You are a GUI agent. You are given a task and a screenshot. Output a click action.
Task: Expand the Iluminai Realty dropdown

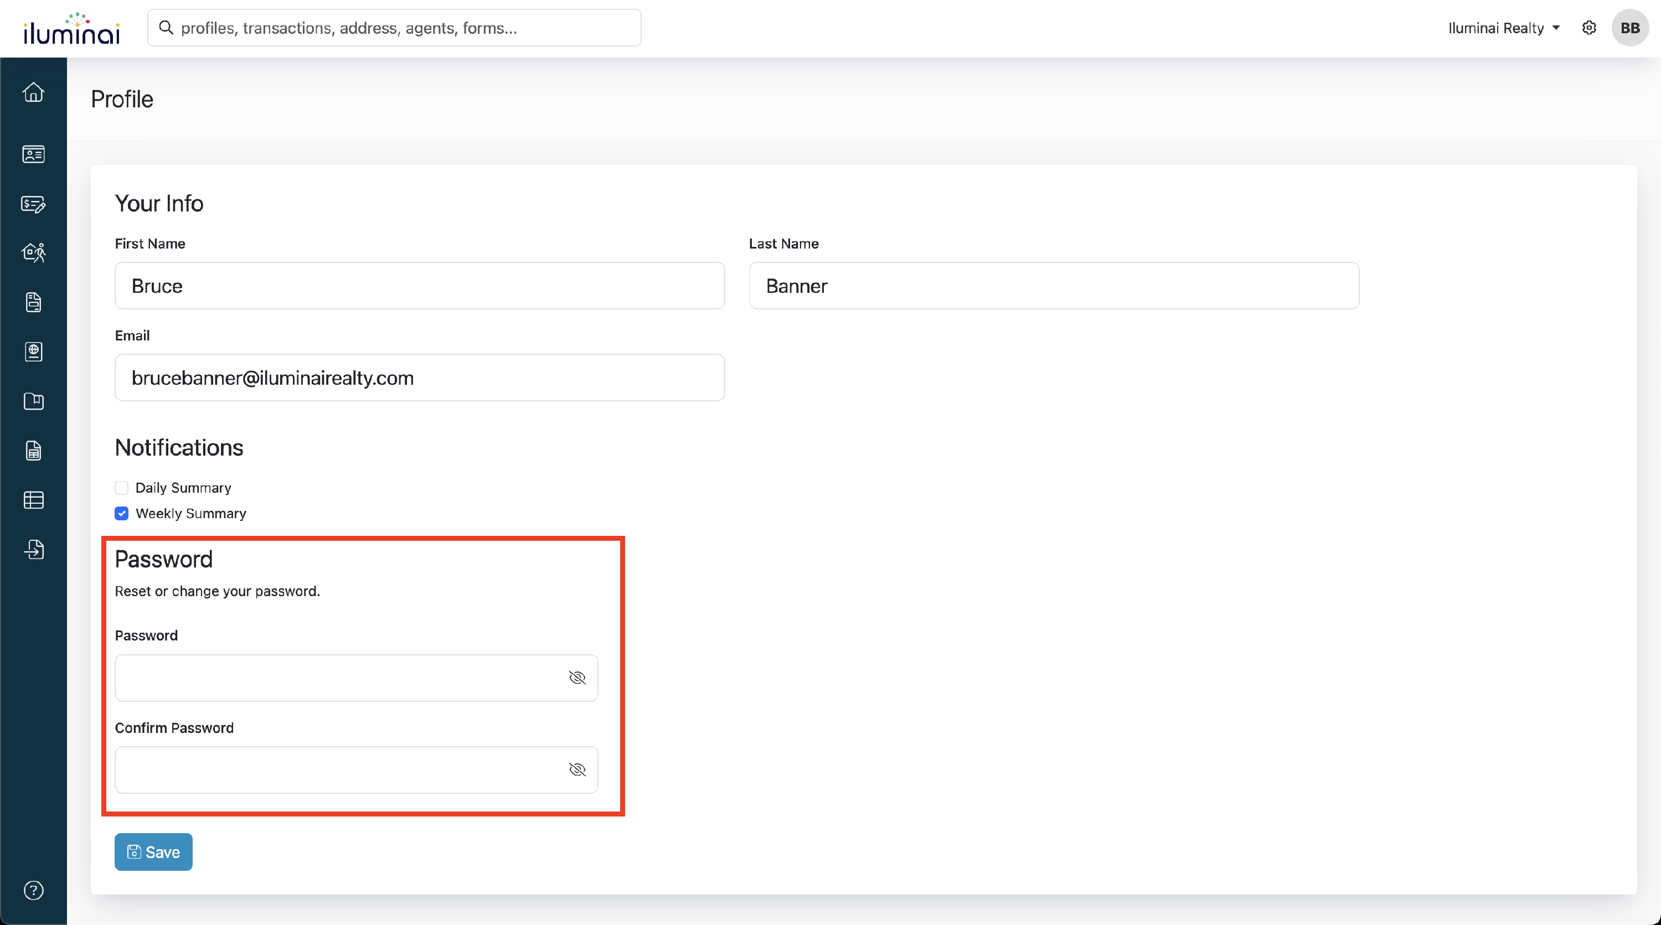click(1504, 28)
